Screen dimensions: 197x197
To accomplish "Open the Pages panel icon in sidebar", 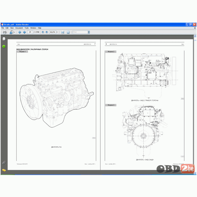I will click(x=4, y=39).
